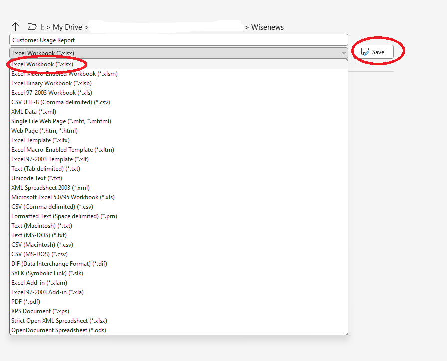Pick SYLK (Symbolic Link) (*.slk)
The height and width of the screenshot is (361, 447).
point(179,273)
